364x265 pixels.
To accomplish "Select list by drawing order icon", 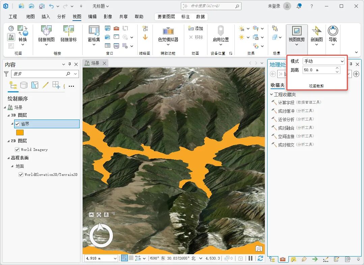I will pos(13,85).
